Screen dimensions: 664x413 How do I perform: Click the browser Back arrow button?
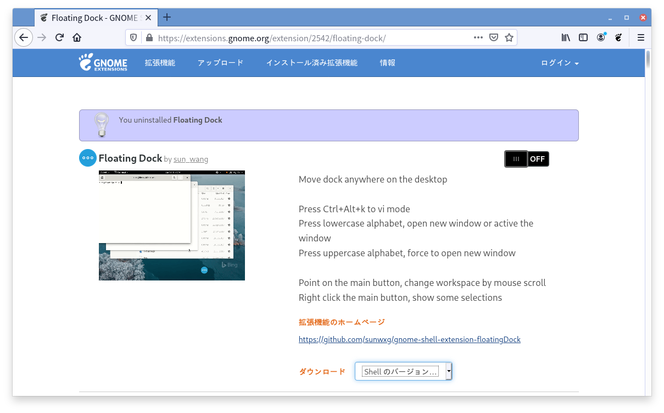pyautogui.click(x=23, y=37)
